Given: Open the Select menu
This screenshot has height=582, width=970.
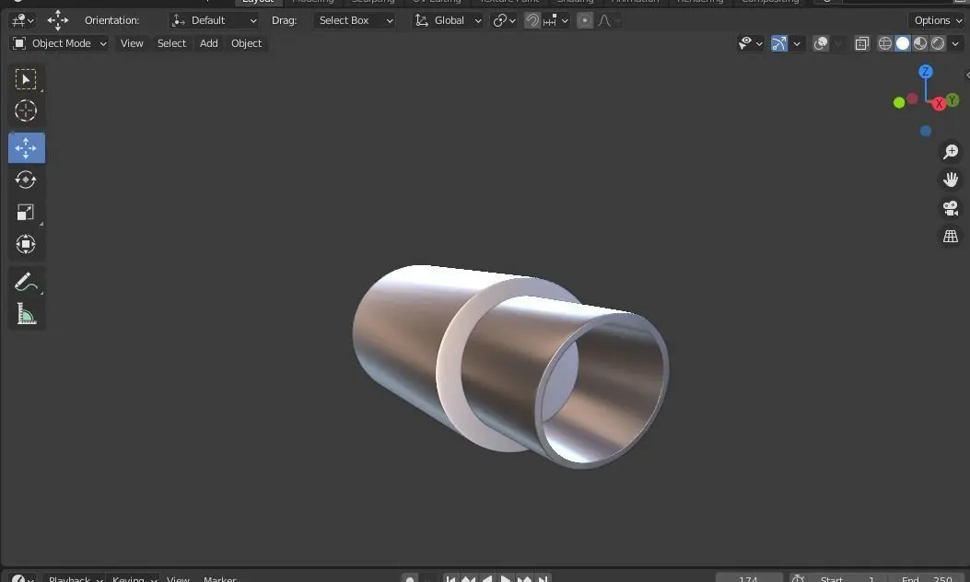Looking at the screenshot, I should coord(171,43).
